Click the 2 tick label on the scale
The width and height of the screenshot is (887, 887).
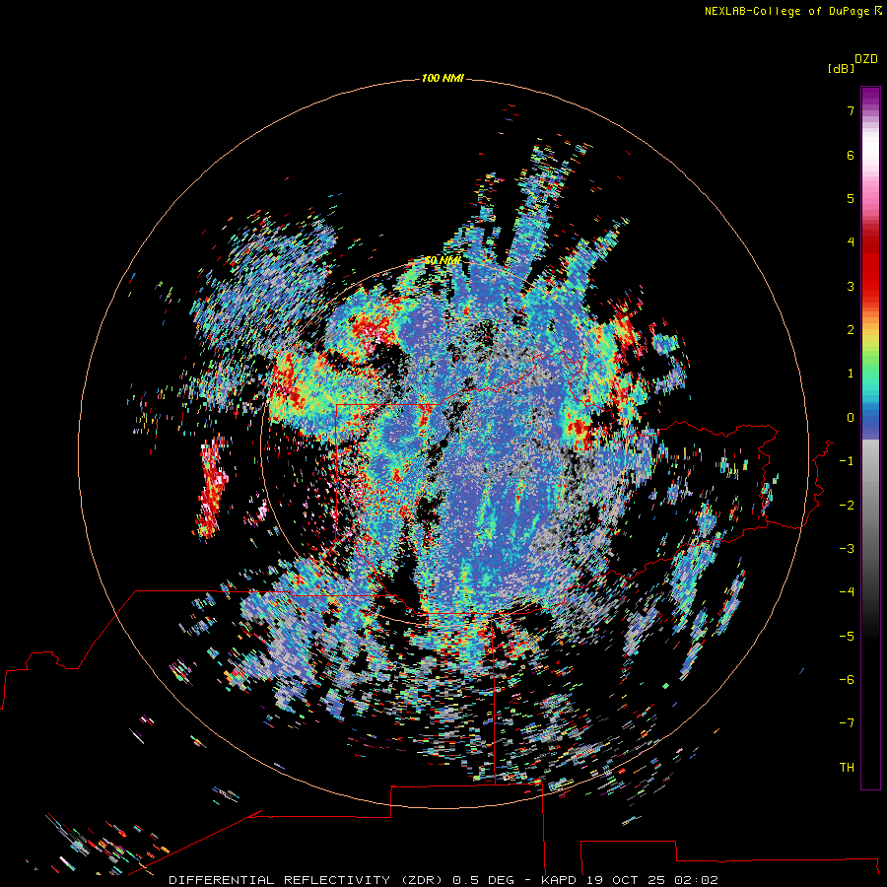tap(851, 330)
